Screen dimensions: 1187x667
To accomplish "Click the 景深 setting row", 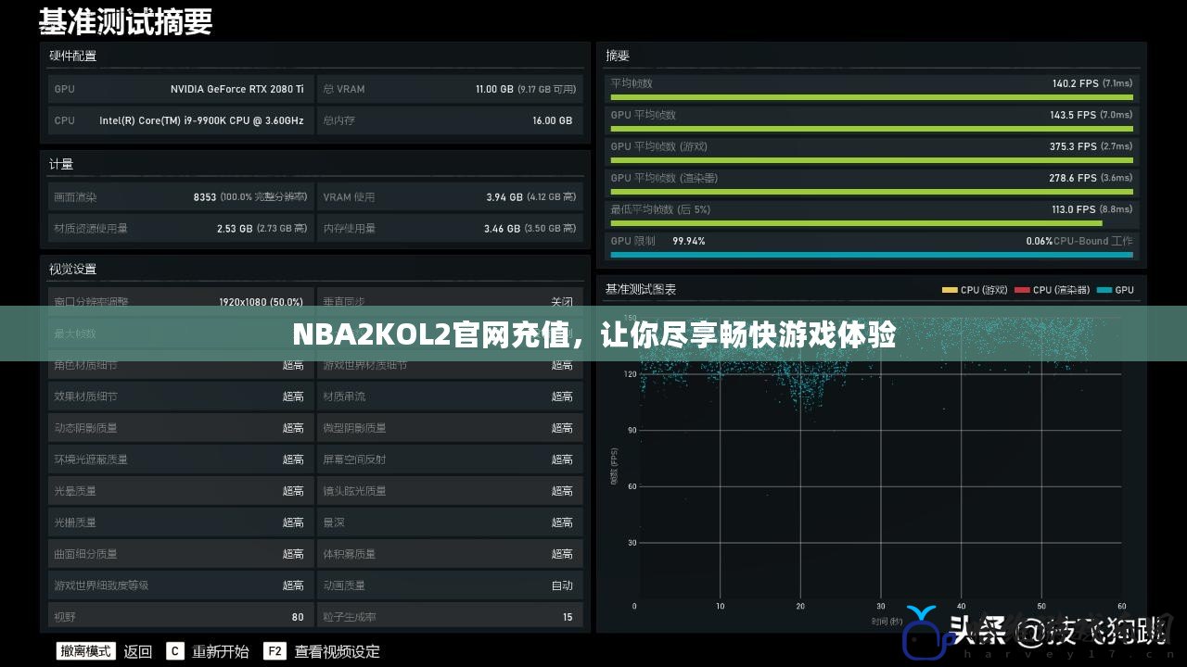I will [450, 522].
